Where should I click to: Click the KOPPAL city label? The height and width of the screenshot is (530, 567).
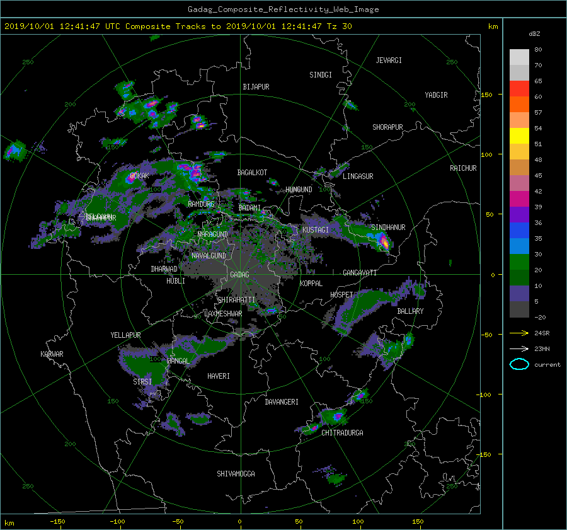point(311,283)
